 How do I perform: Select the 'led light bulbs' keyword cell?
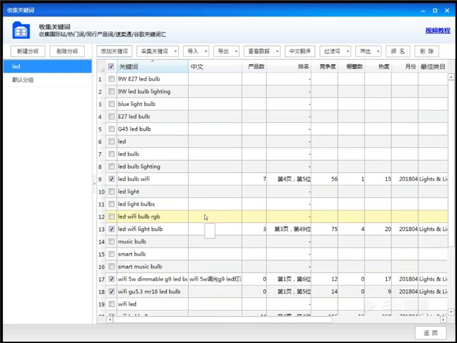152,204
